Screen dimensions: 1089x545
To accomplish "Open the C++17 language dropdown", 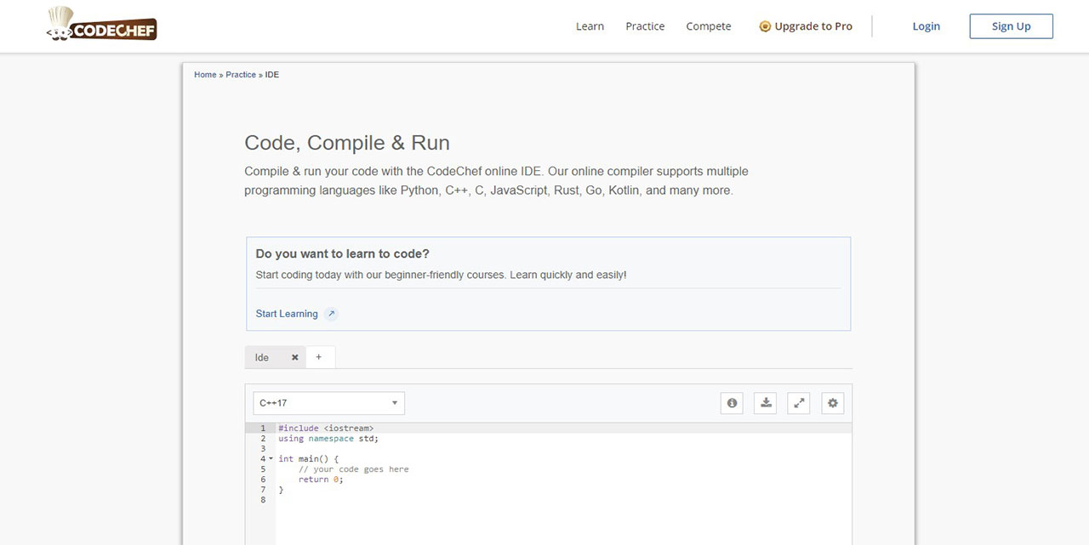I will click(329, 403).
